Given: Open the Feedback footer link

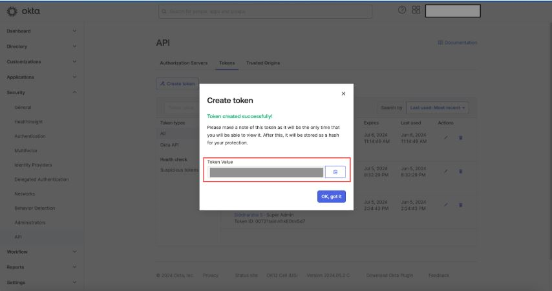Looking at the screenshot, I should point(439,276).
